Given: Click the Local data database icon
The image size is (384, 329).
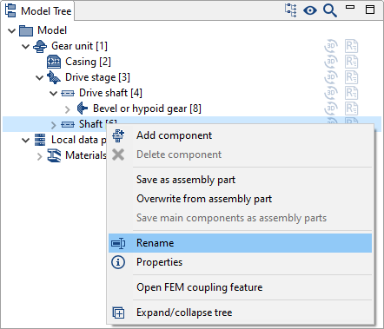Looking at the screenshot, I should tap(40, 140).
